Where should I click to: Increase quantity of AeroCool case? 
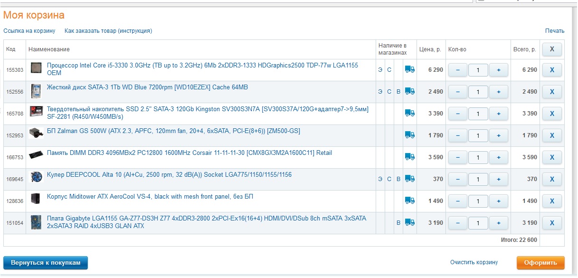pos(499,201)
